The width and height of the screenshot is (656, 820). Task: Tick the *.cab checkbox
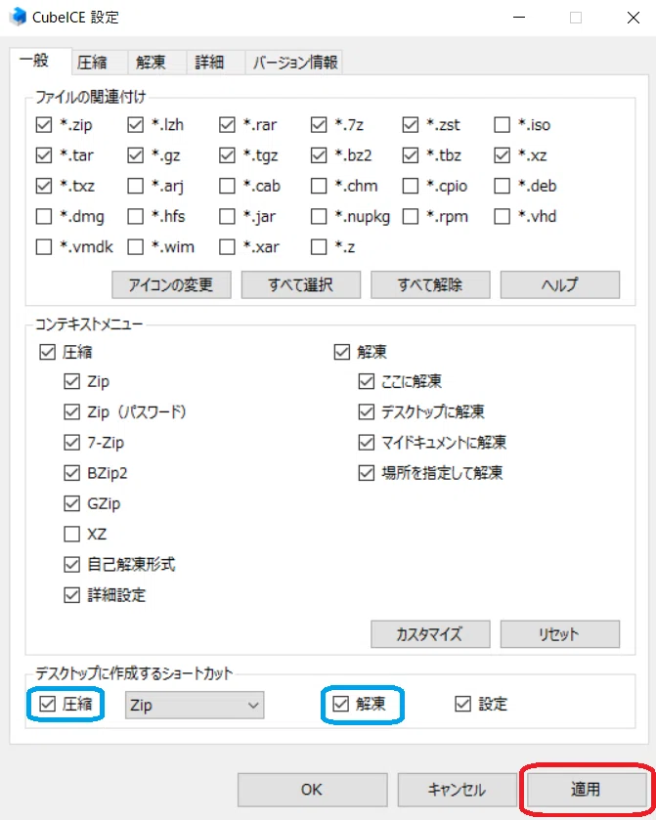point(227,186)
